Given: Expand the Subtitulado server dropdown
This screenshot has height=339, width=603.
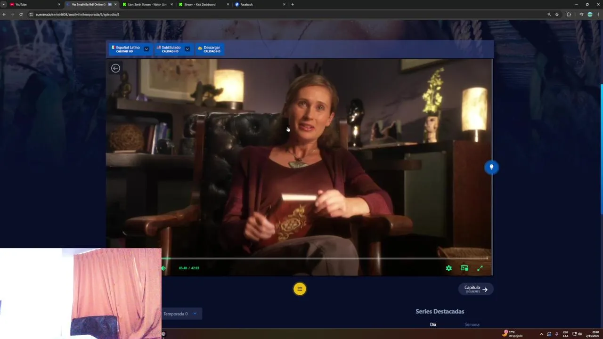Looking at the screenshot, I should click(x=187, y=49).
